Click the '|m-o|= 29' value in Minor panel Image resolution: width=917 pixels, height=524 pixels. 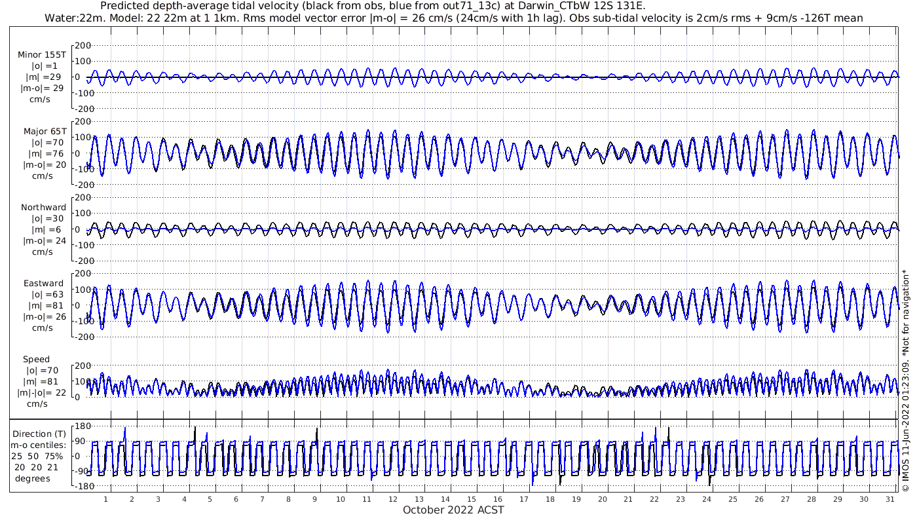tap(42, 88)
